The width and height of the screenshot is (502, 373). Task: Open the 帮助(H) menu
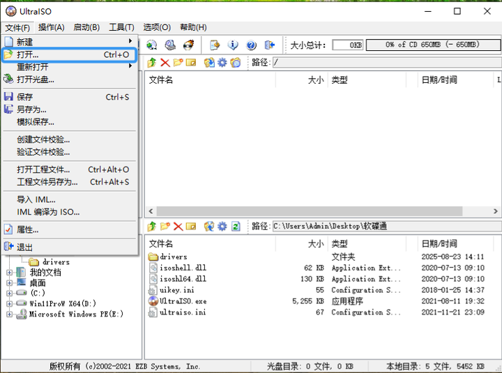(x=193, y=27)
